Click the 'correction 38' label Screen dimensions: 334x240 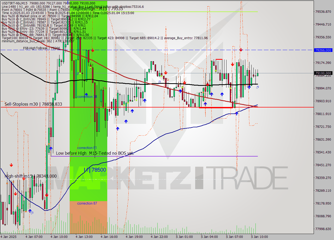[x=87, y=97]
